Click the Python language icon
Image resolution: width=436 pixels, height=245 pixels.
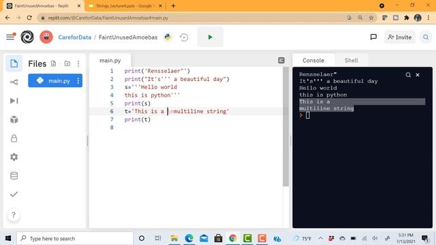pyautogui.click(x=168, y=37)
